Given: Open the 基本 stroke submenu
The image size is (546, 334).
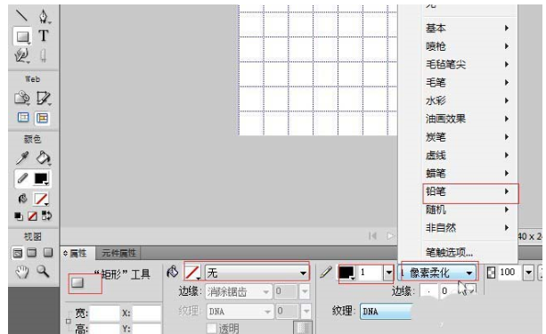Looking at the screenshot, I should [469, 28].
